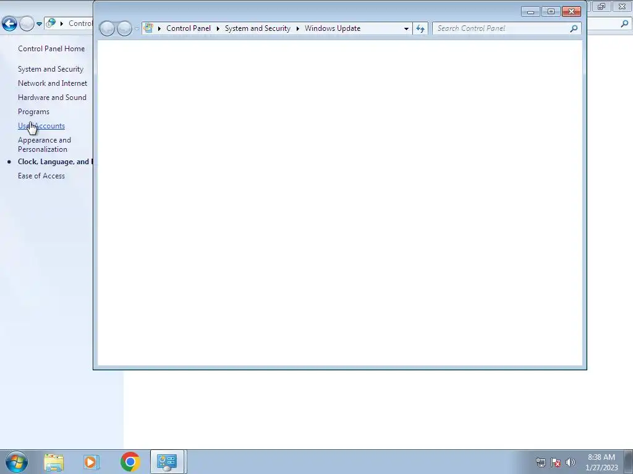Click Show desktop button at taskbar end

[x=629, y=462]
